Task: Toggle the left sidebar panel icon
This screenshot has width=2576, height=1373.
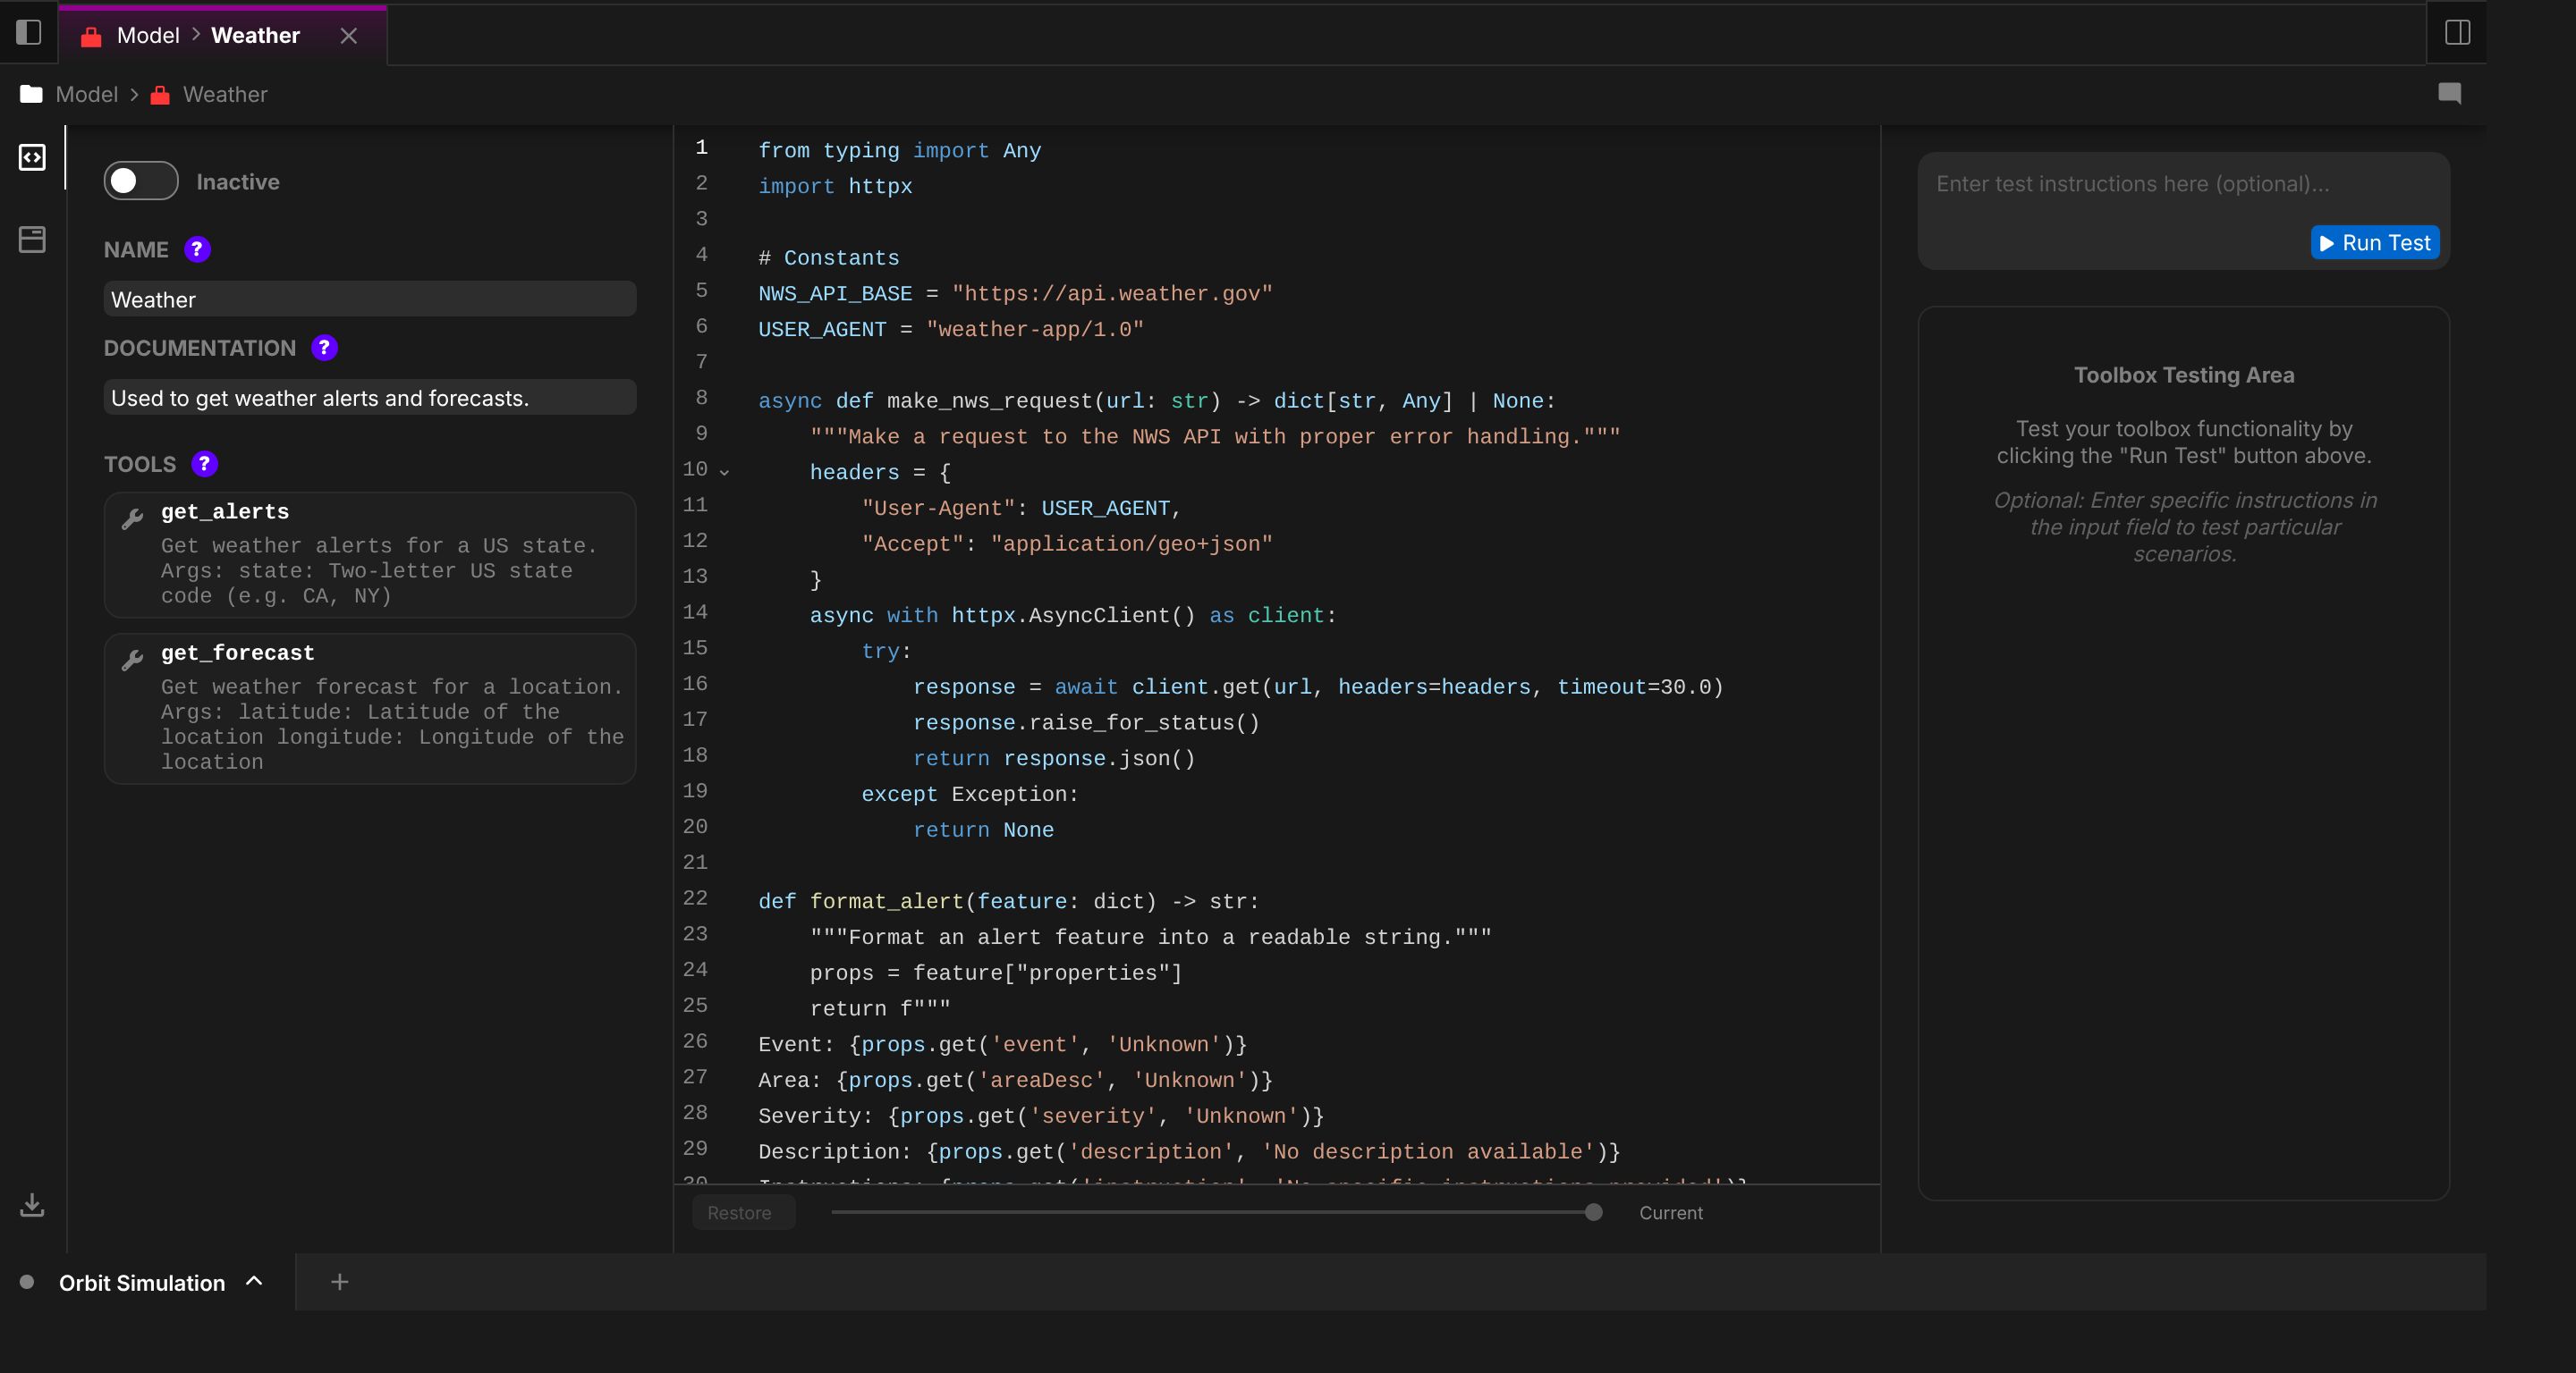Action: (29, 33)
